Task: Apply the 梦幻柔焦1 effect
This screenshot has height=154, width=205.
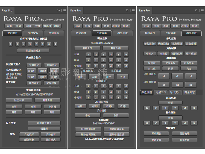Action: (x=150, y=43)
